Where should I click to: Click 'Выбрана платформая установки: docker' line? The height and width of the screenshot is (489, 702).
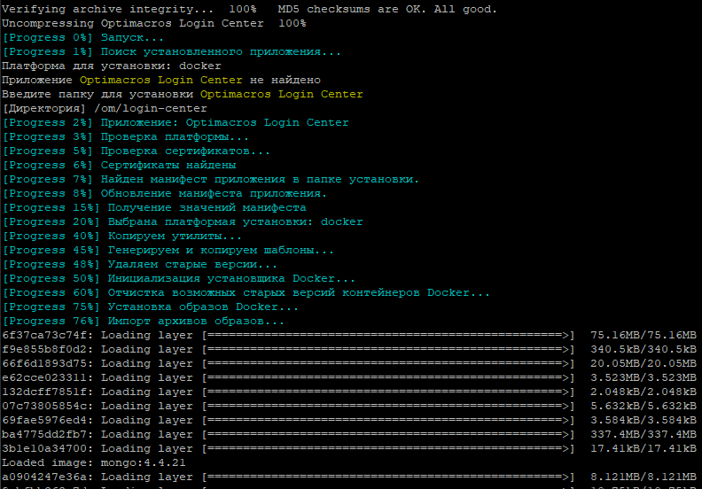click(183, 221)
